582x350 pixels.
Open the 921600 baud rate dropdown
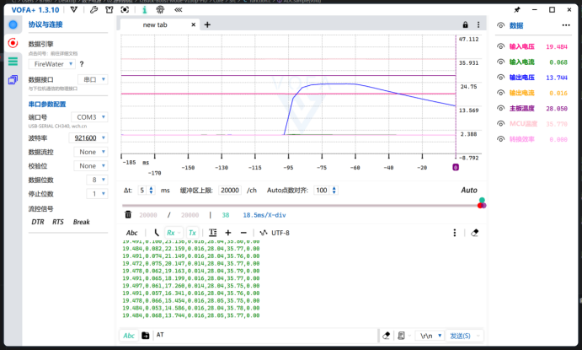[x=91, y=137]
